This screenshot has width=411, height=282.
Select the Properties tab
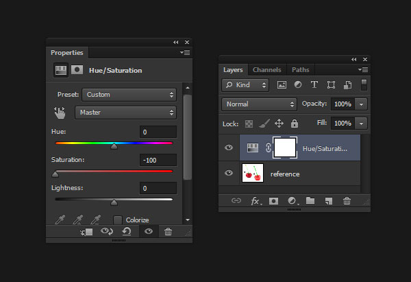(67, 53)
